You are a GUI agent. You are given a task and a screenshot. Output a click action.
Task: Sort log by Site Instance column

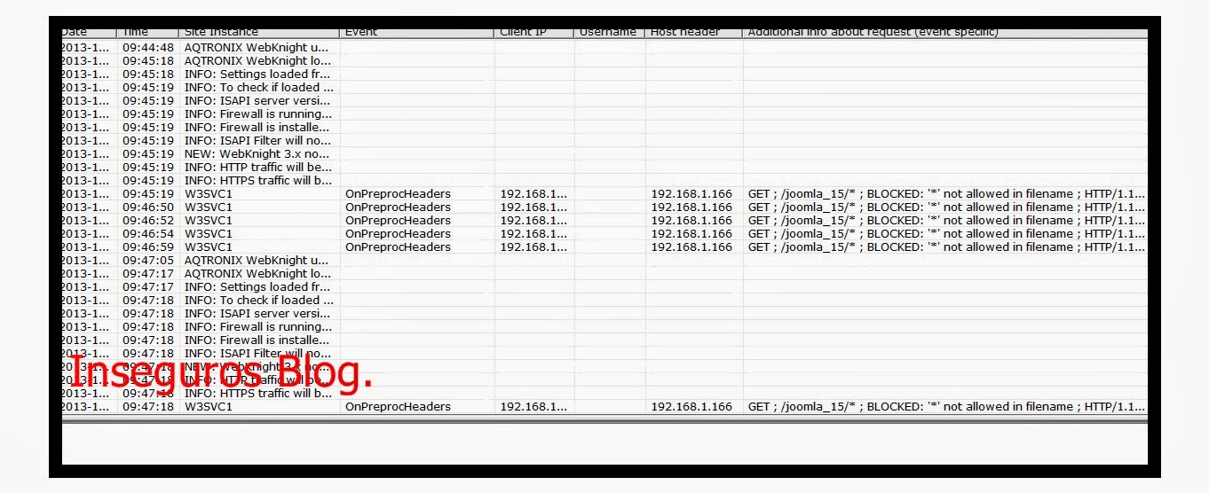258,33
